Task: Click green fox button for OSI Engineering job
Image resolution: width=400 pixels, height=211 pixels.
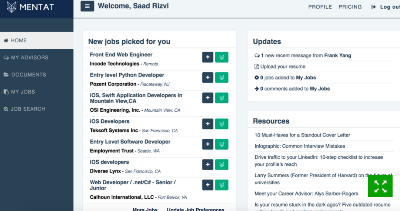Action: click(222, 98)
